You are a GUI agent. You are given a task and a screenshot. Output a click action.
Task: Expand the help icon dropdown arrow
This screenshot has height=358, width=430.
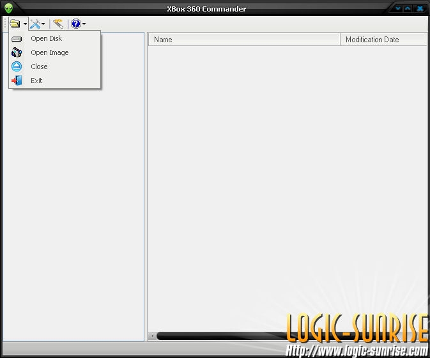(x=84, y=24)
